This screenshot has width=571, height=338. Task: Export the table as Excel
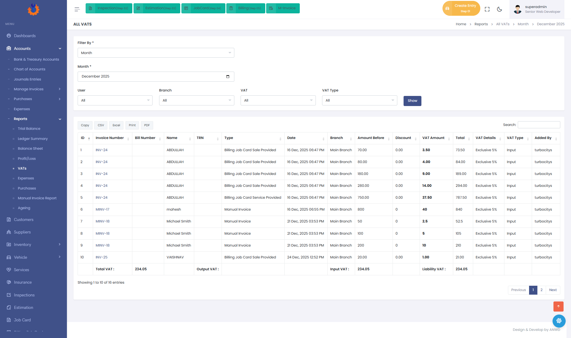coord(116,125)
